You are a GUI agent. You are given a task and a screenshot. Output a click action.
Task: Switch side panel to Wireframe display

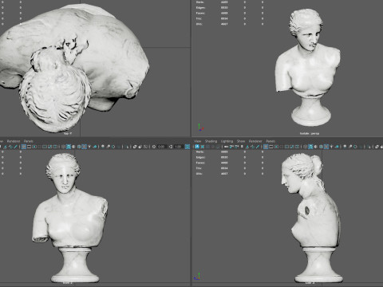point(306,147)
